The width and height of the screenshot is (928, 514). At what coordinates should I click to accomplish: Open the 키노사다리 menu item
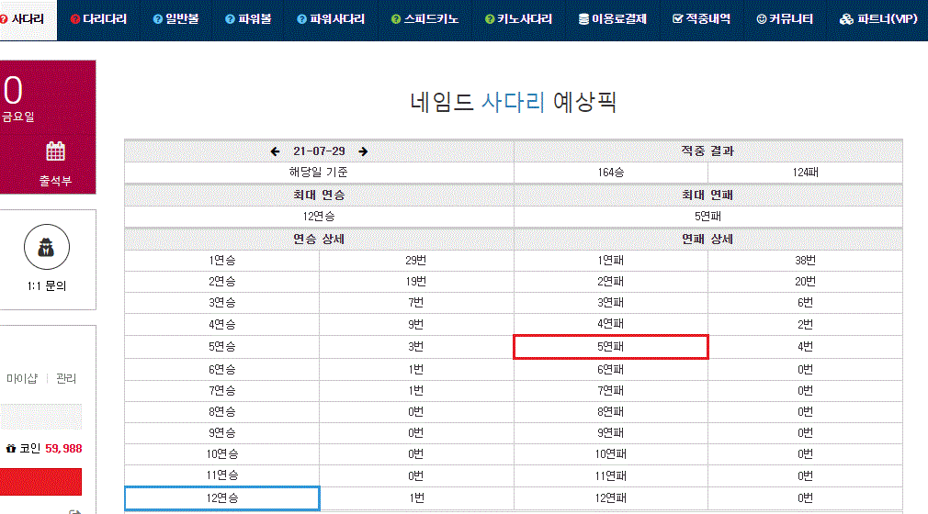pyautogui.click(x=518, y=19)
